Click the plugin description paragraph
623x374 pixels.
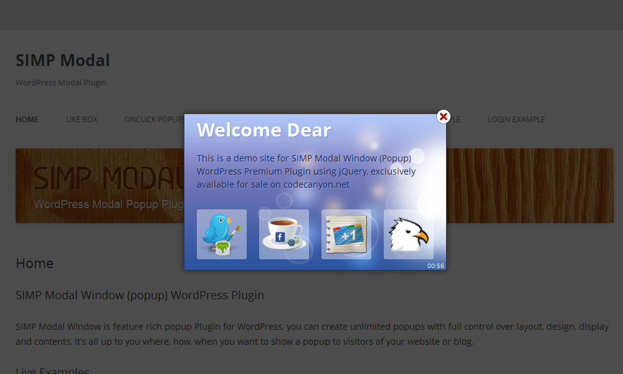311,334
